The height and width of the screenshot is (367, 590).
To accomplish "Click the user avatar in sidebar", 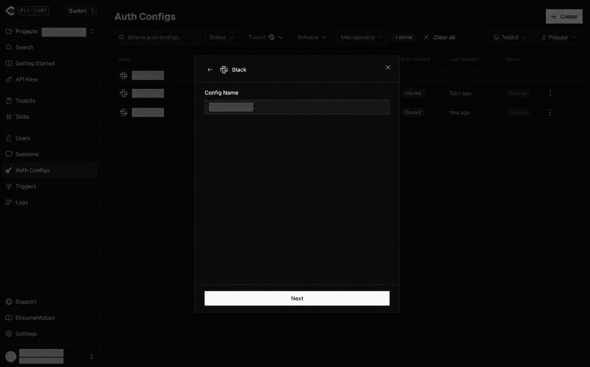I will click(x=11, y=357).
